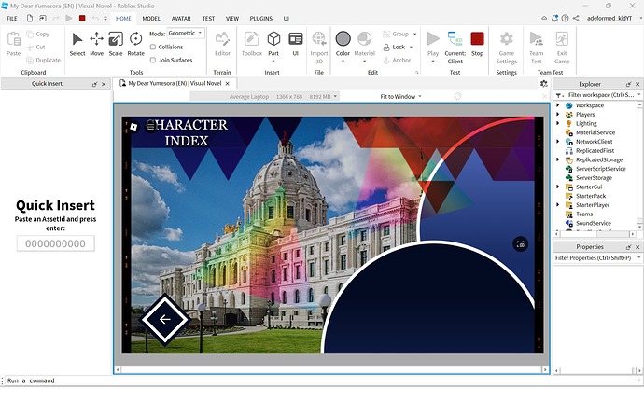Expand the StarterGui node
This screenshot has width=644, height=401.
(558, 187)
